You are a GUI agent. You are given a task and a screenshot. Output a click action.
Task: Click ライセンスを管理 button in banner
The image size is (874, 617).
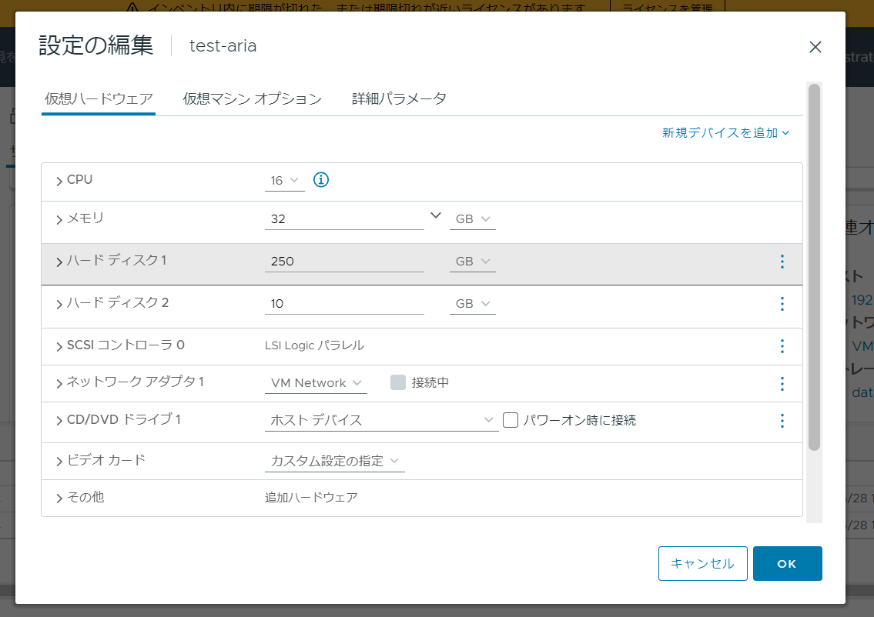click(667, 7)
